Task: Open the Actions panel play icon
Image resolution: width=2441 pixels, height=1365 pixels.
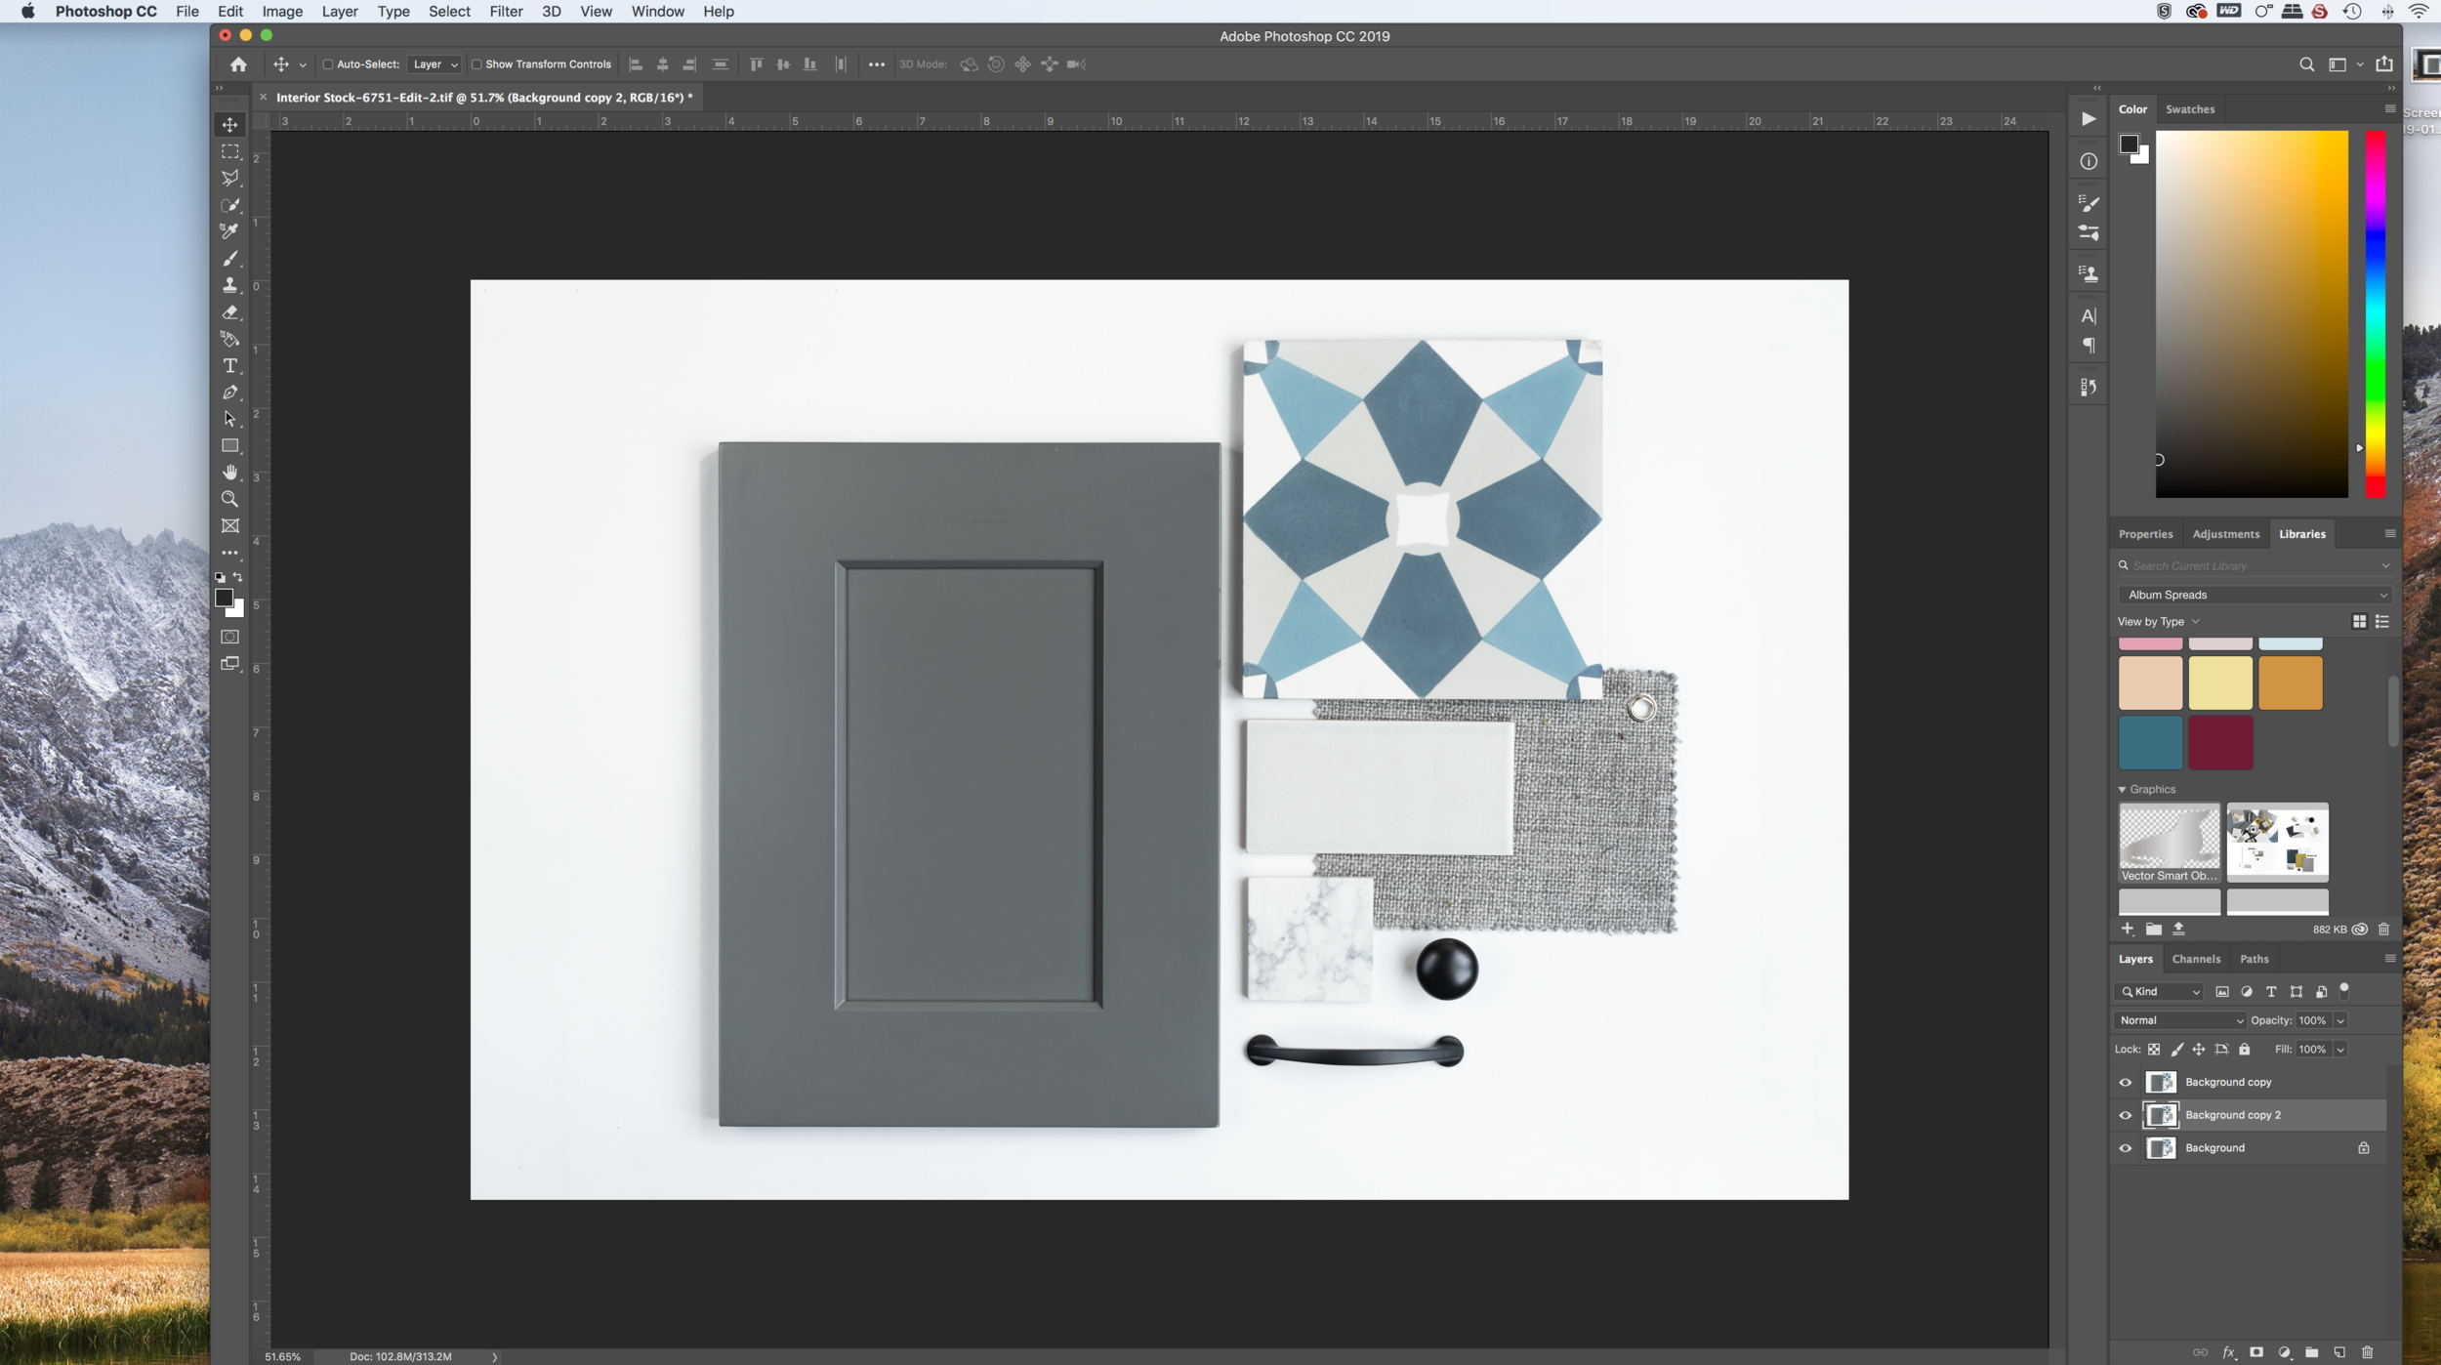Action: coord(2088,119)
